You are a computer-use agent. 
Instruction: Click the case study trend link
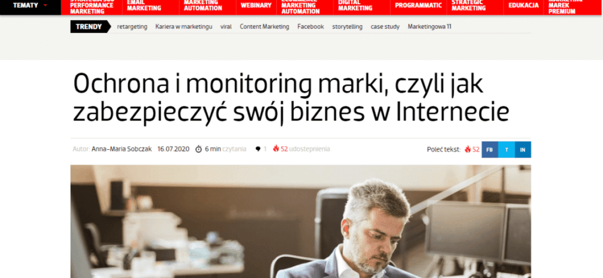pyautogui.click(x=385, y=26)
